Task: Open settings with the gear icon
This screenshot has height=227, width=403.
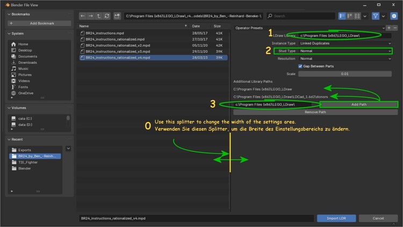Action: pos(394,16)
